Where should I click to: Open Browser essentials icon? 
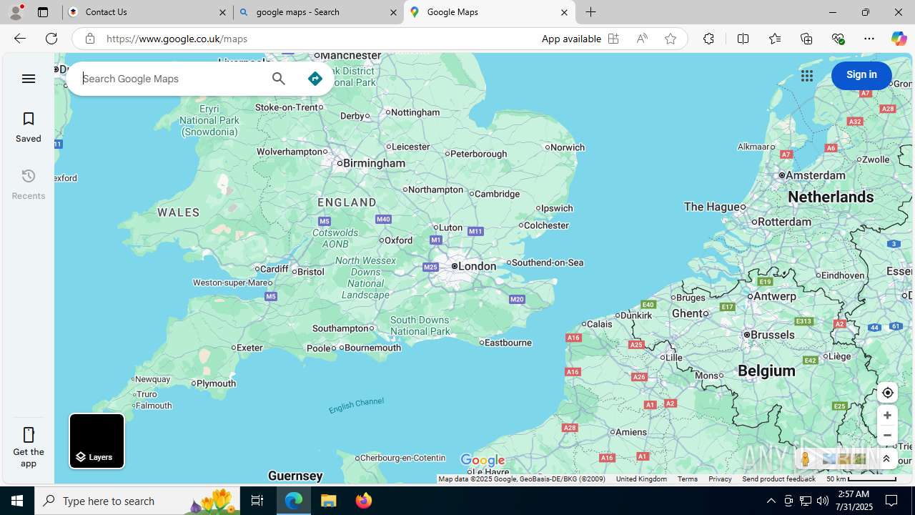838,39
